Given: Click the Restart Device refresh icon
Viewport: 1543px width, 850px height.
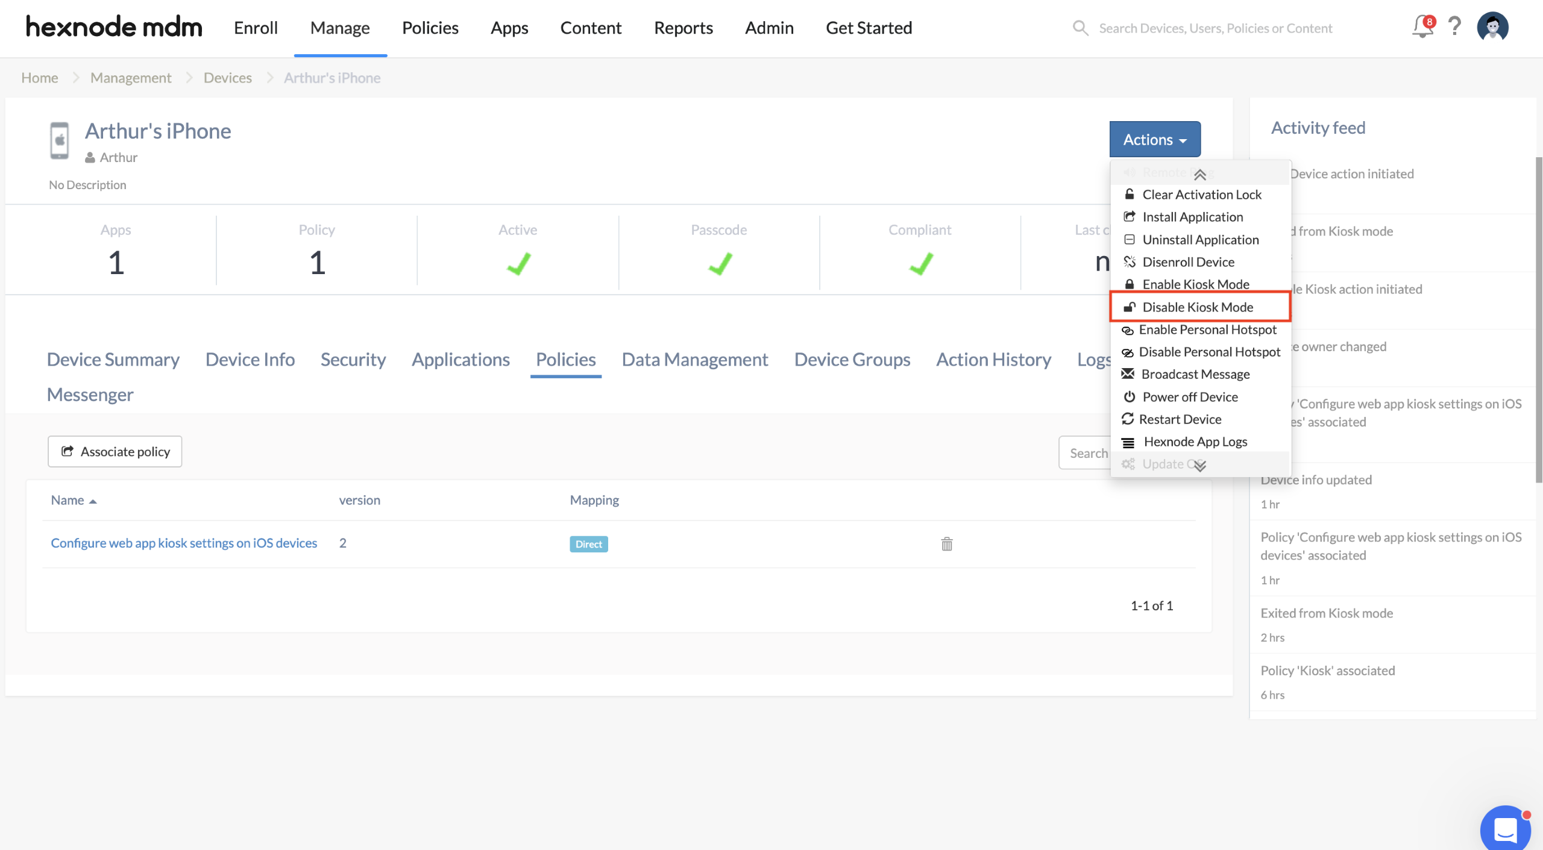Looking at the screenshot, I should [x=1128, y=419].
